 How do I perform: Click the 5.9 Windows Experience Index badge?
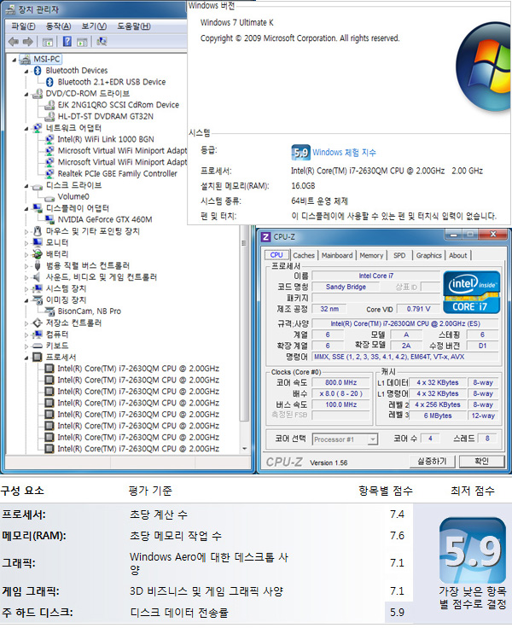pos(300,152)
